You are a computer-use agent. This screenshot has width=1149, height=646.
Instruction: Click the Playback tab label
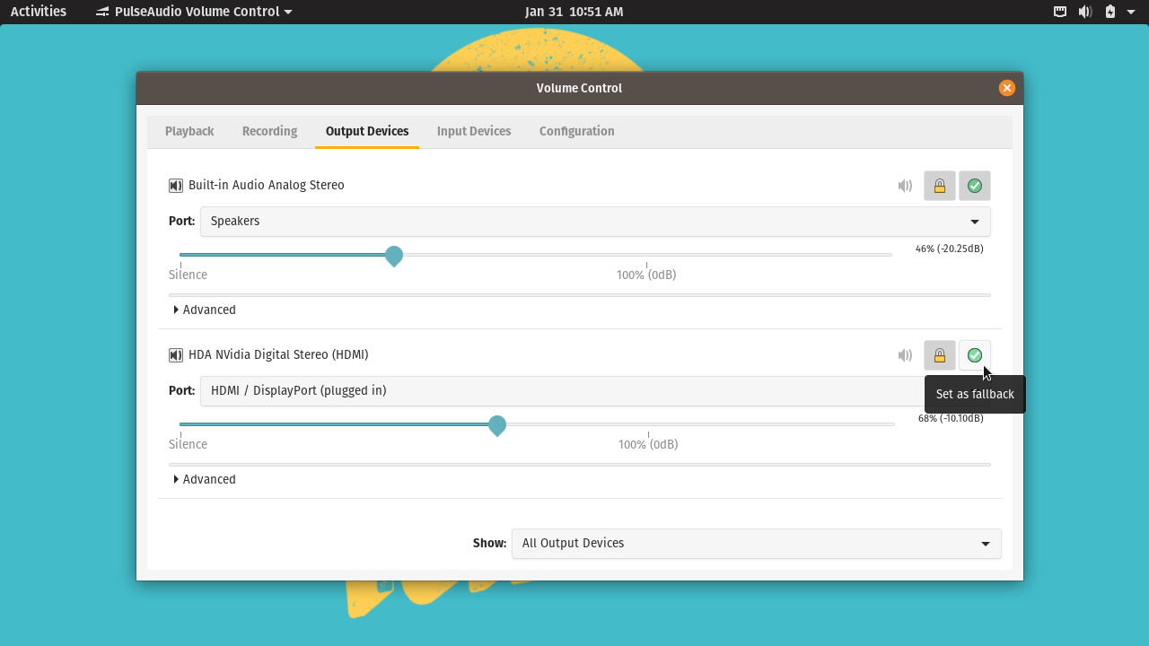coord(189,131)
